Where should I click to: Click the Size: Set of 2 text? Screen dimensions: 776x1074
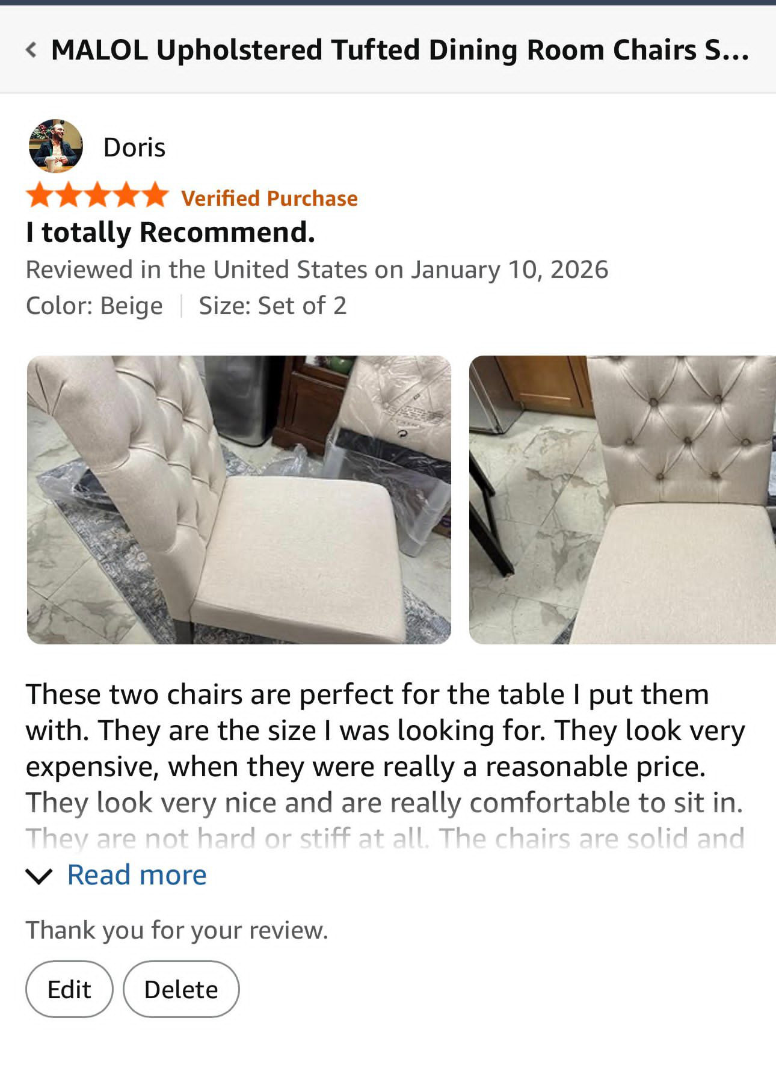(273, 306)
